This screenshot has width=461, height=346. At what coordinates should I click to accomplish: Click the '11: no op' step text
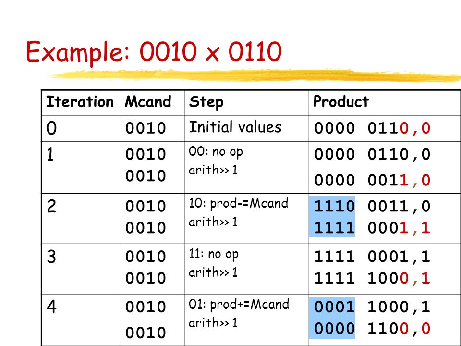pyautogui.click(x=214, y=254)
